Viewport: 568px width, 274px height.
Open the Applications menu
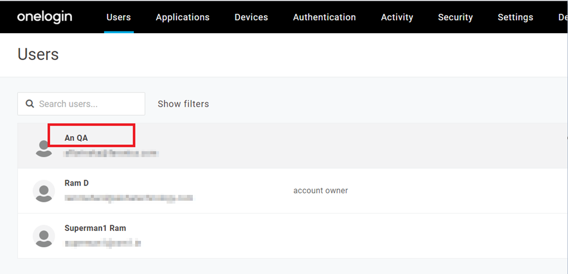coord(182,17)
